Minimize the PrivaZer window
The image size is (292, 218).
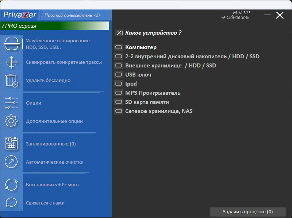pyautogui.click(x=267, y=15)
